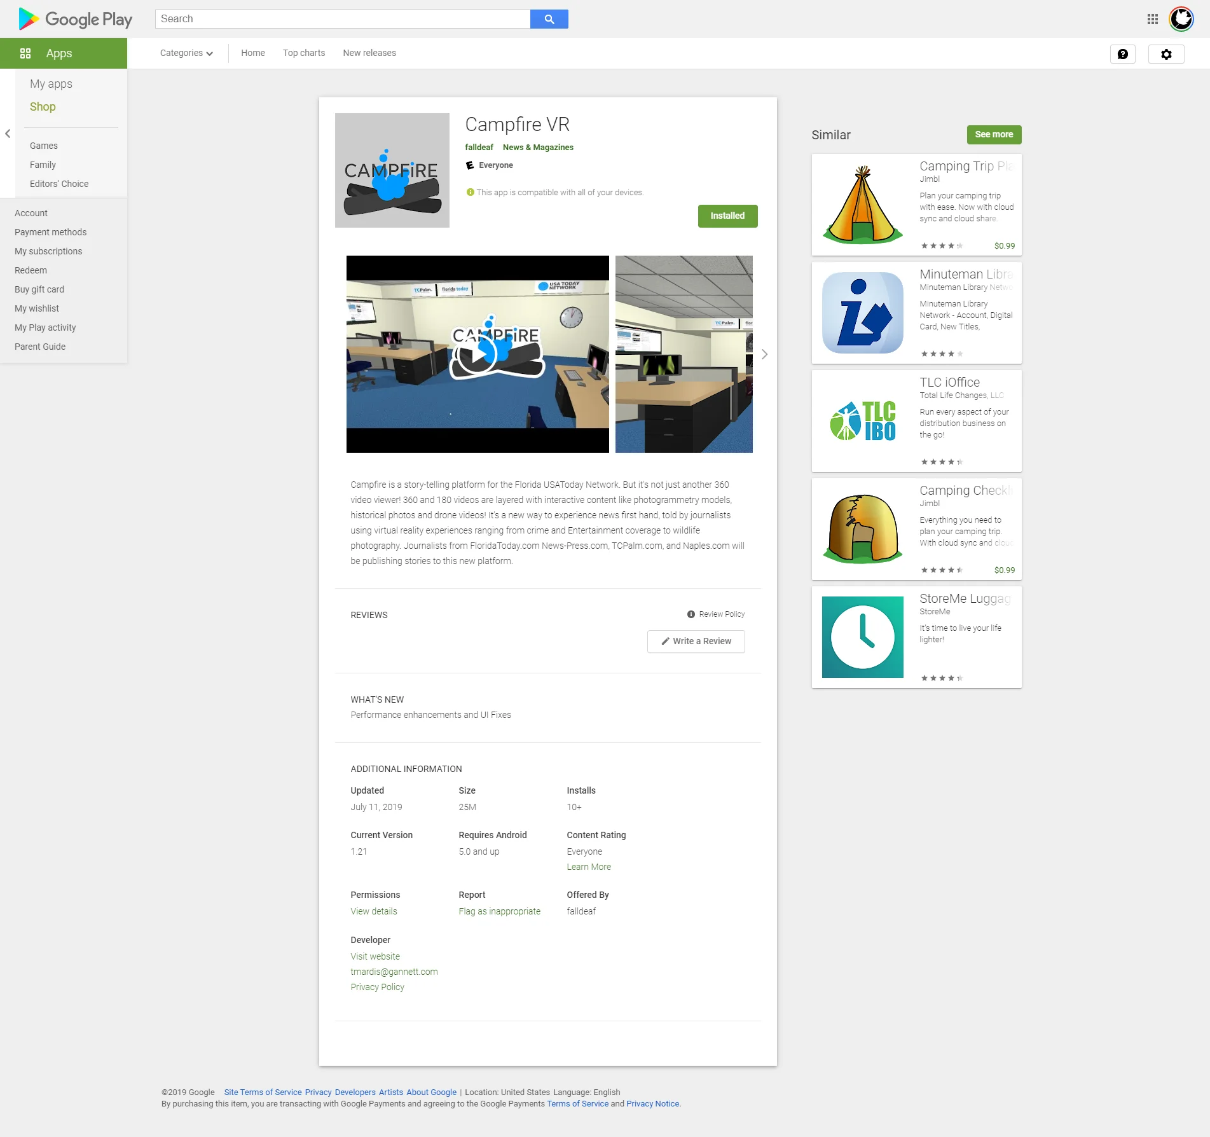
Task: Click Flag as inappropriate link
Action: click(x=500, y=911)
